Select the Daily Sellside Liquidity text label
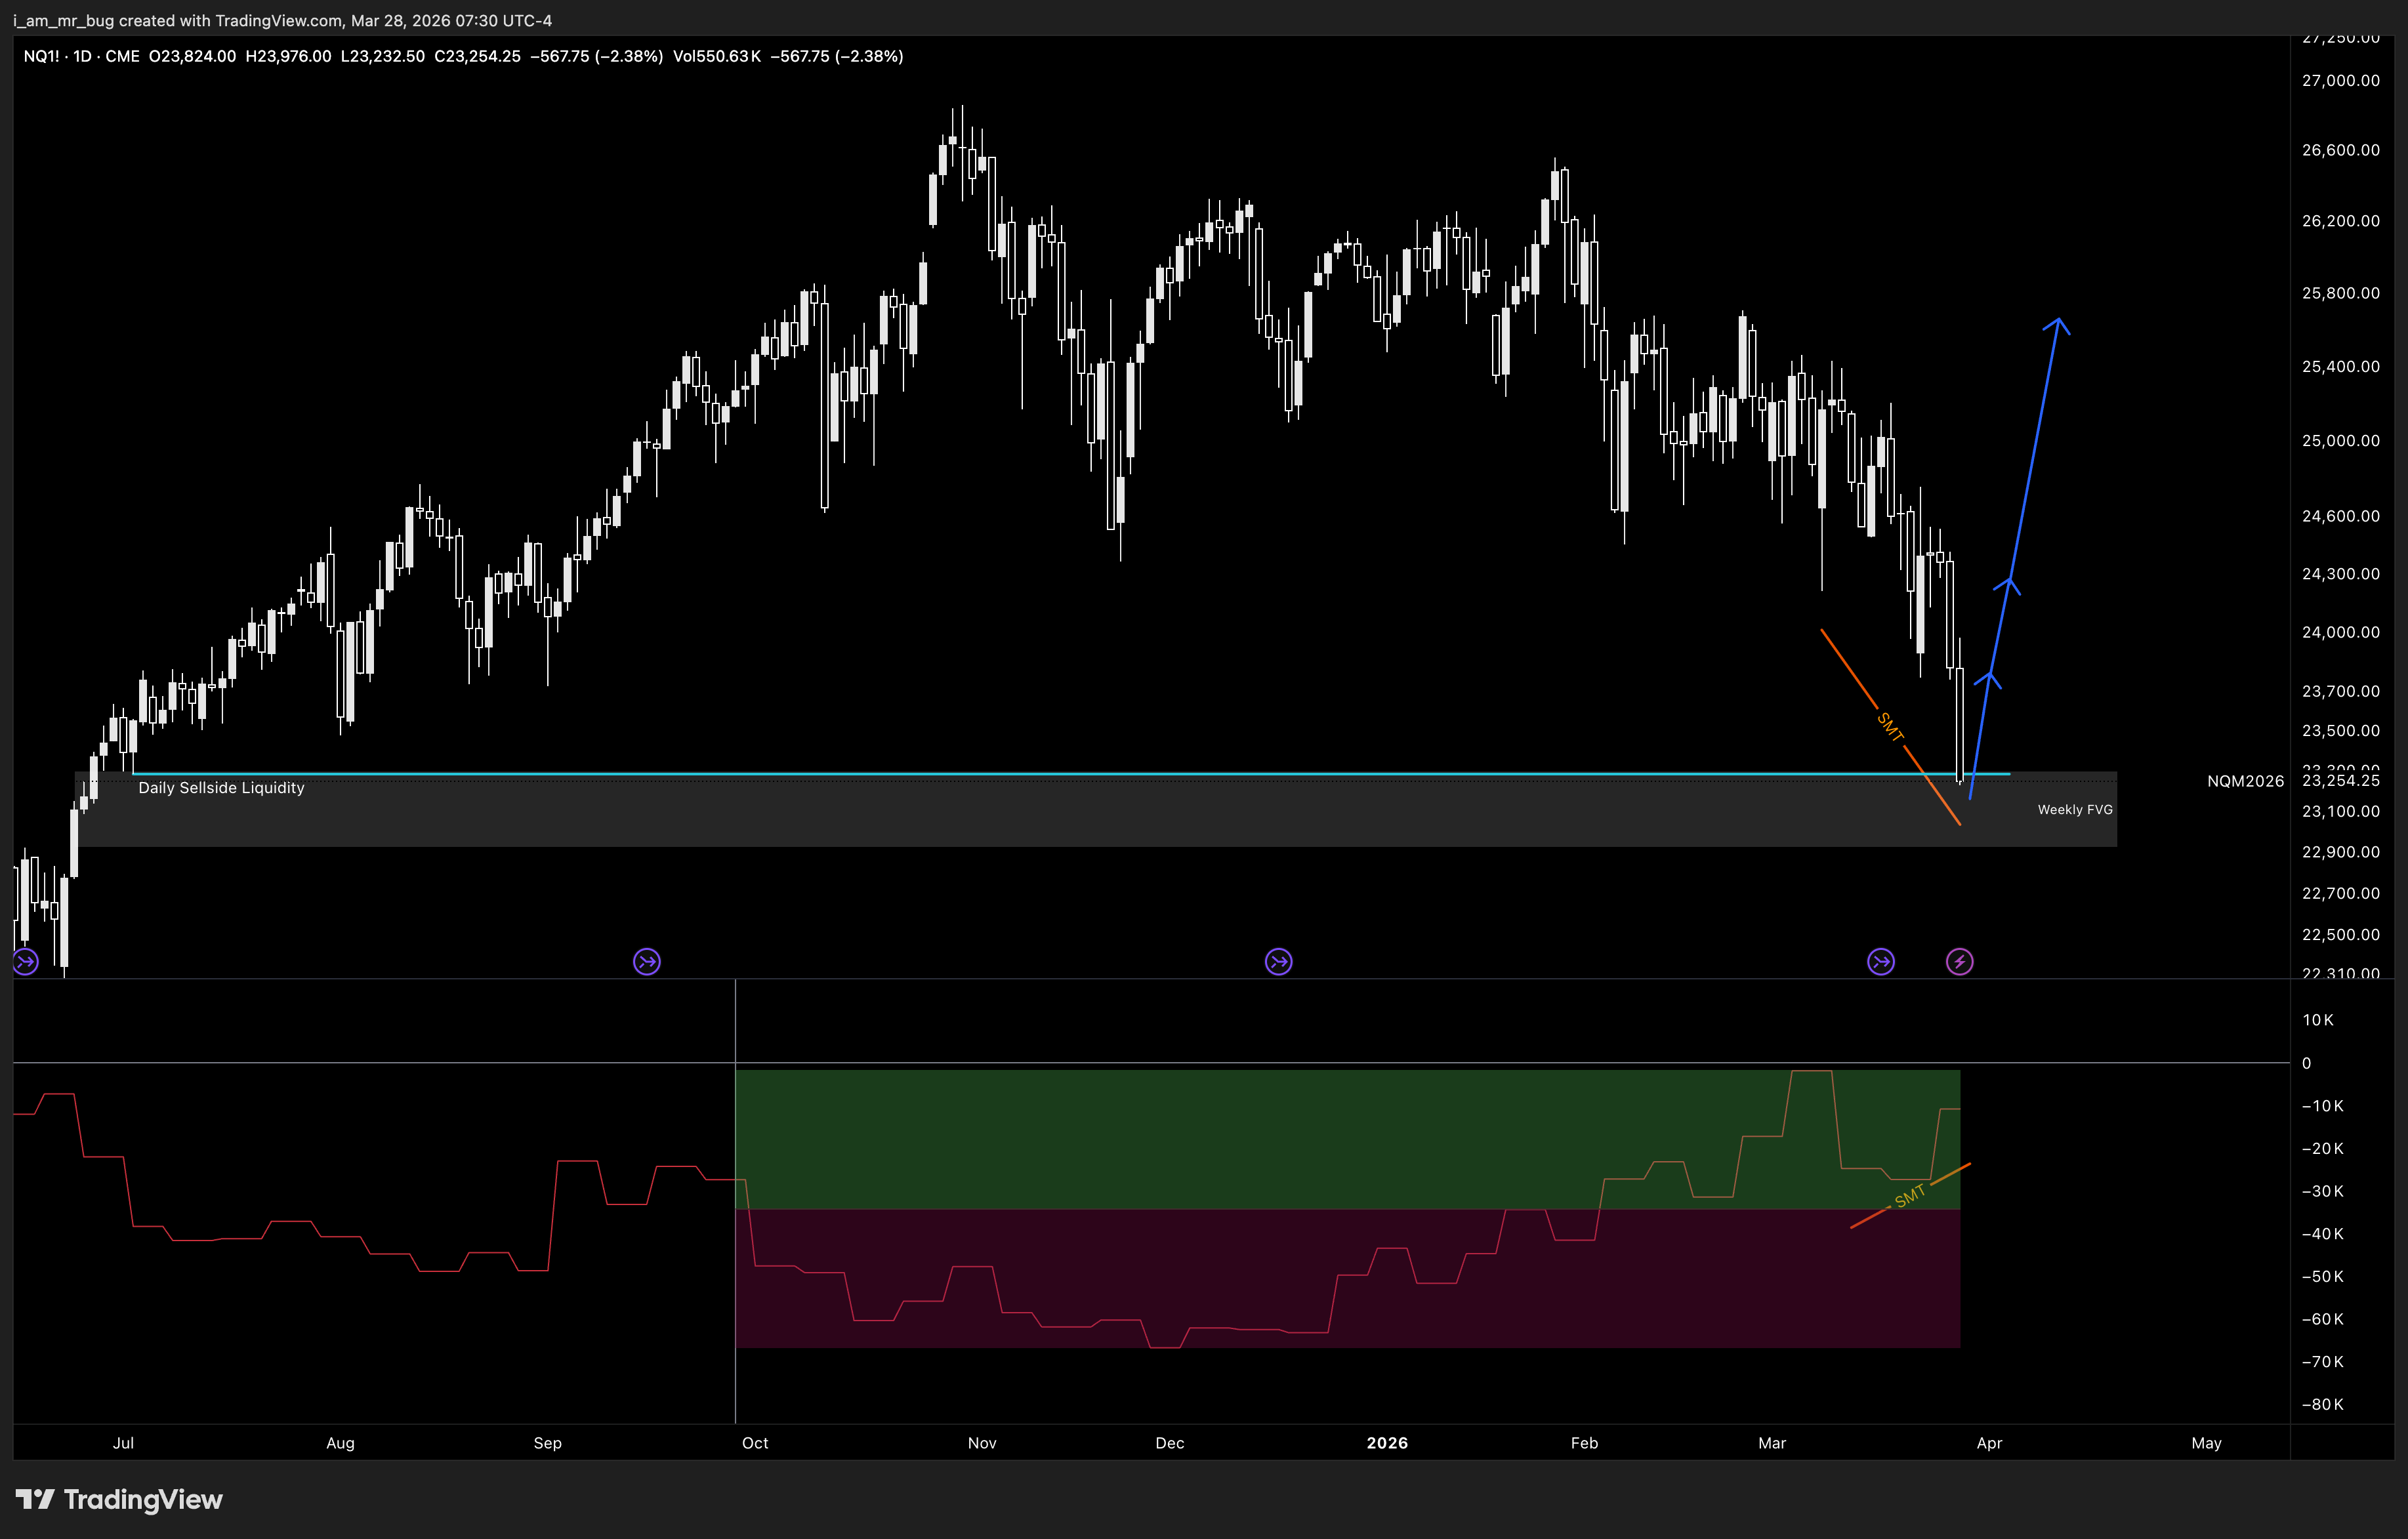This screenshot has height=1539, width=2408. [x=221, y=788]
